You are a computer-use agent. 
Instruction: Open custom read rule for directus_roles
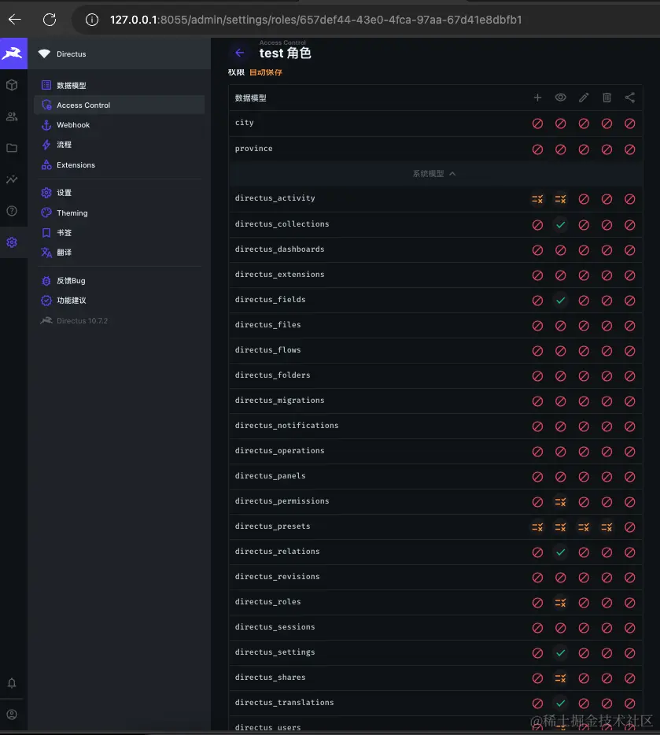[x=560, y=603]
